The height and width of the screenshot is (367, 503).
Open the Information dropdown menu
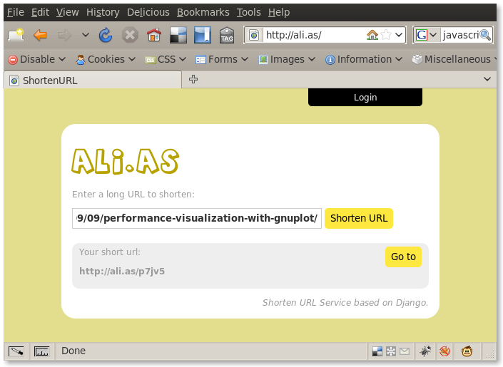pos(364,59)
